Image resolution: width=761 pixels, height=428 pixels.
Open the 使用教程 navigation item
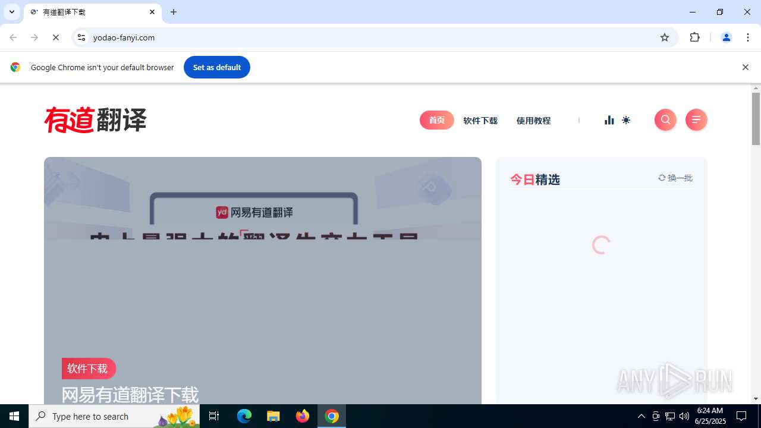[533, 121]
